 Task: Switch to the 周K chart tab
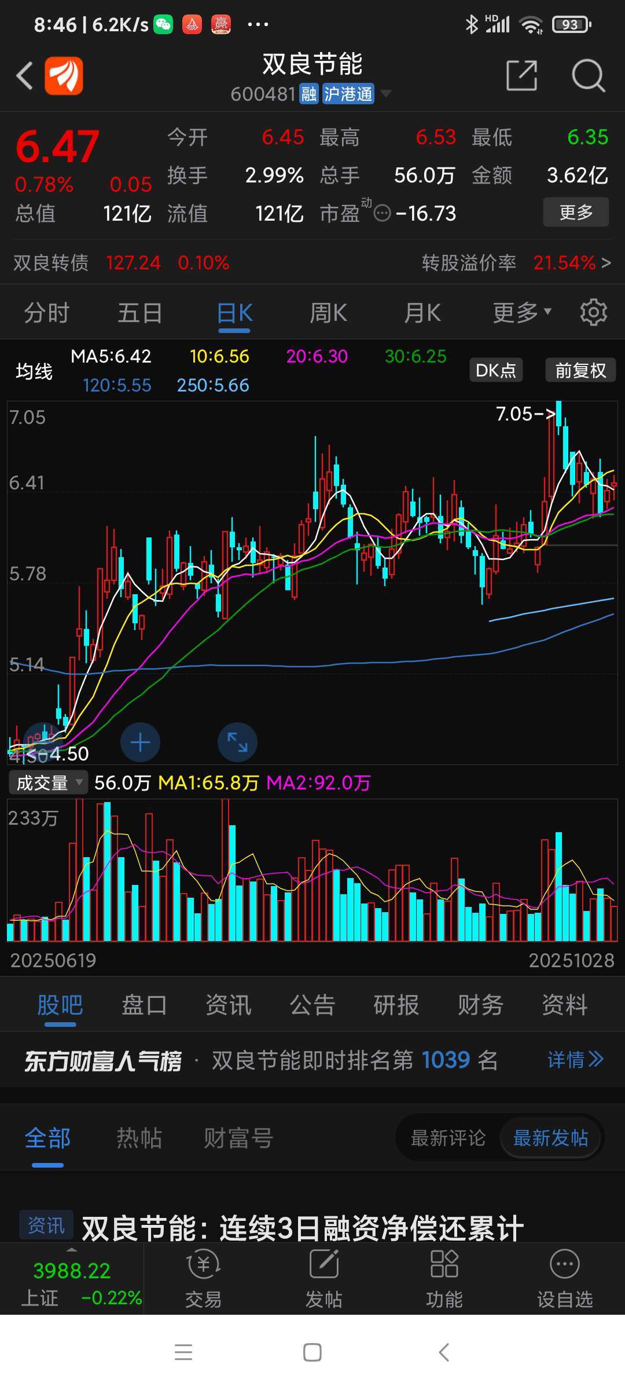[328, 313]
